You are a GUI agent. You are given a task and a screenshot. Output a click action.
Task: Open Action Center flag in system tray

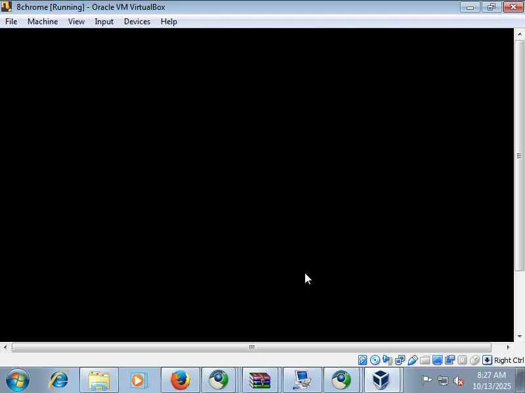coord(427,381)
